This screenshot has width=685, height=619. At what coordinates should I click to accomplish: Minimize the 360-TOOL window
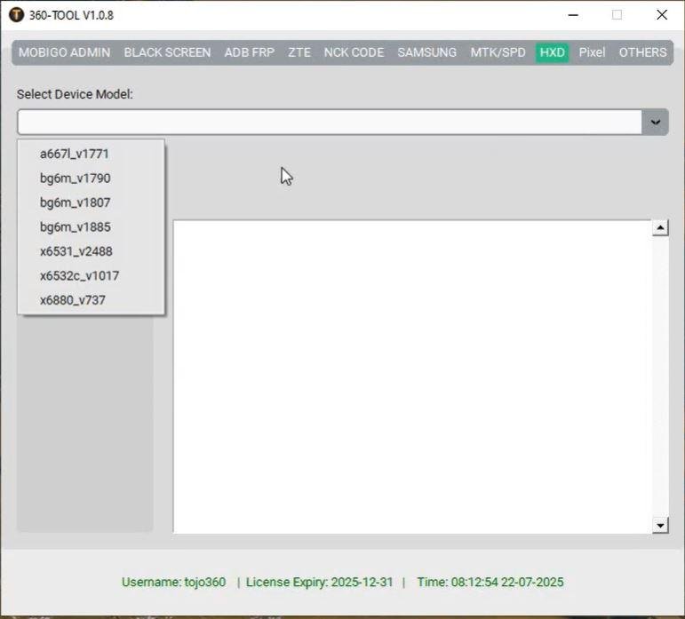573,15
